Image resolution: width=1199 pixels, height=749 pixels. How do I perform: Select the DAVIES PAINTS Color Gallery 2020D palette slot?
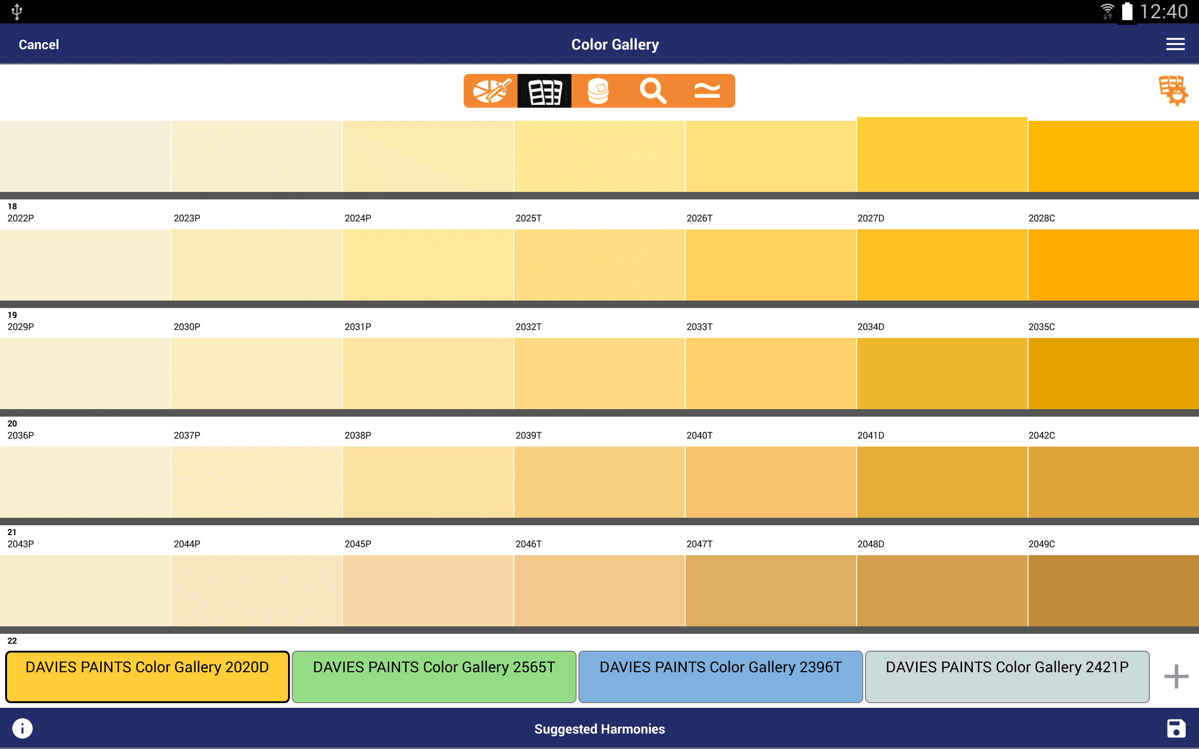147,677
